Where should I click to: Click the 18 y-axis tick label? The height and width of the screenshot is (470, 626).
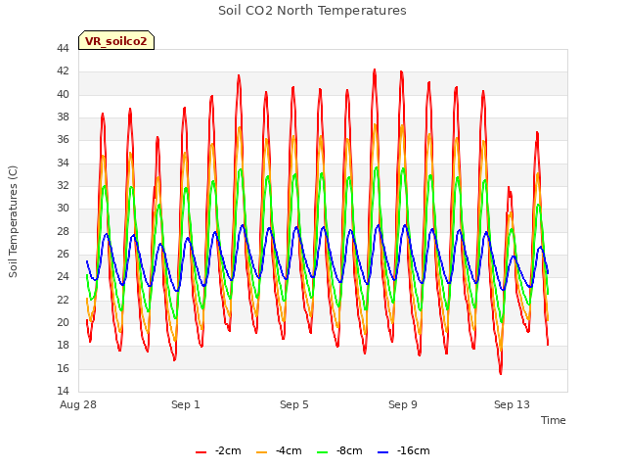point(63,346)
